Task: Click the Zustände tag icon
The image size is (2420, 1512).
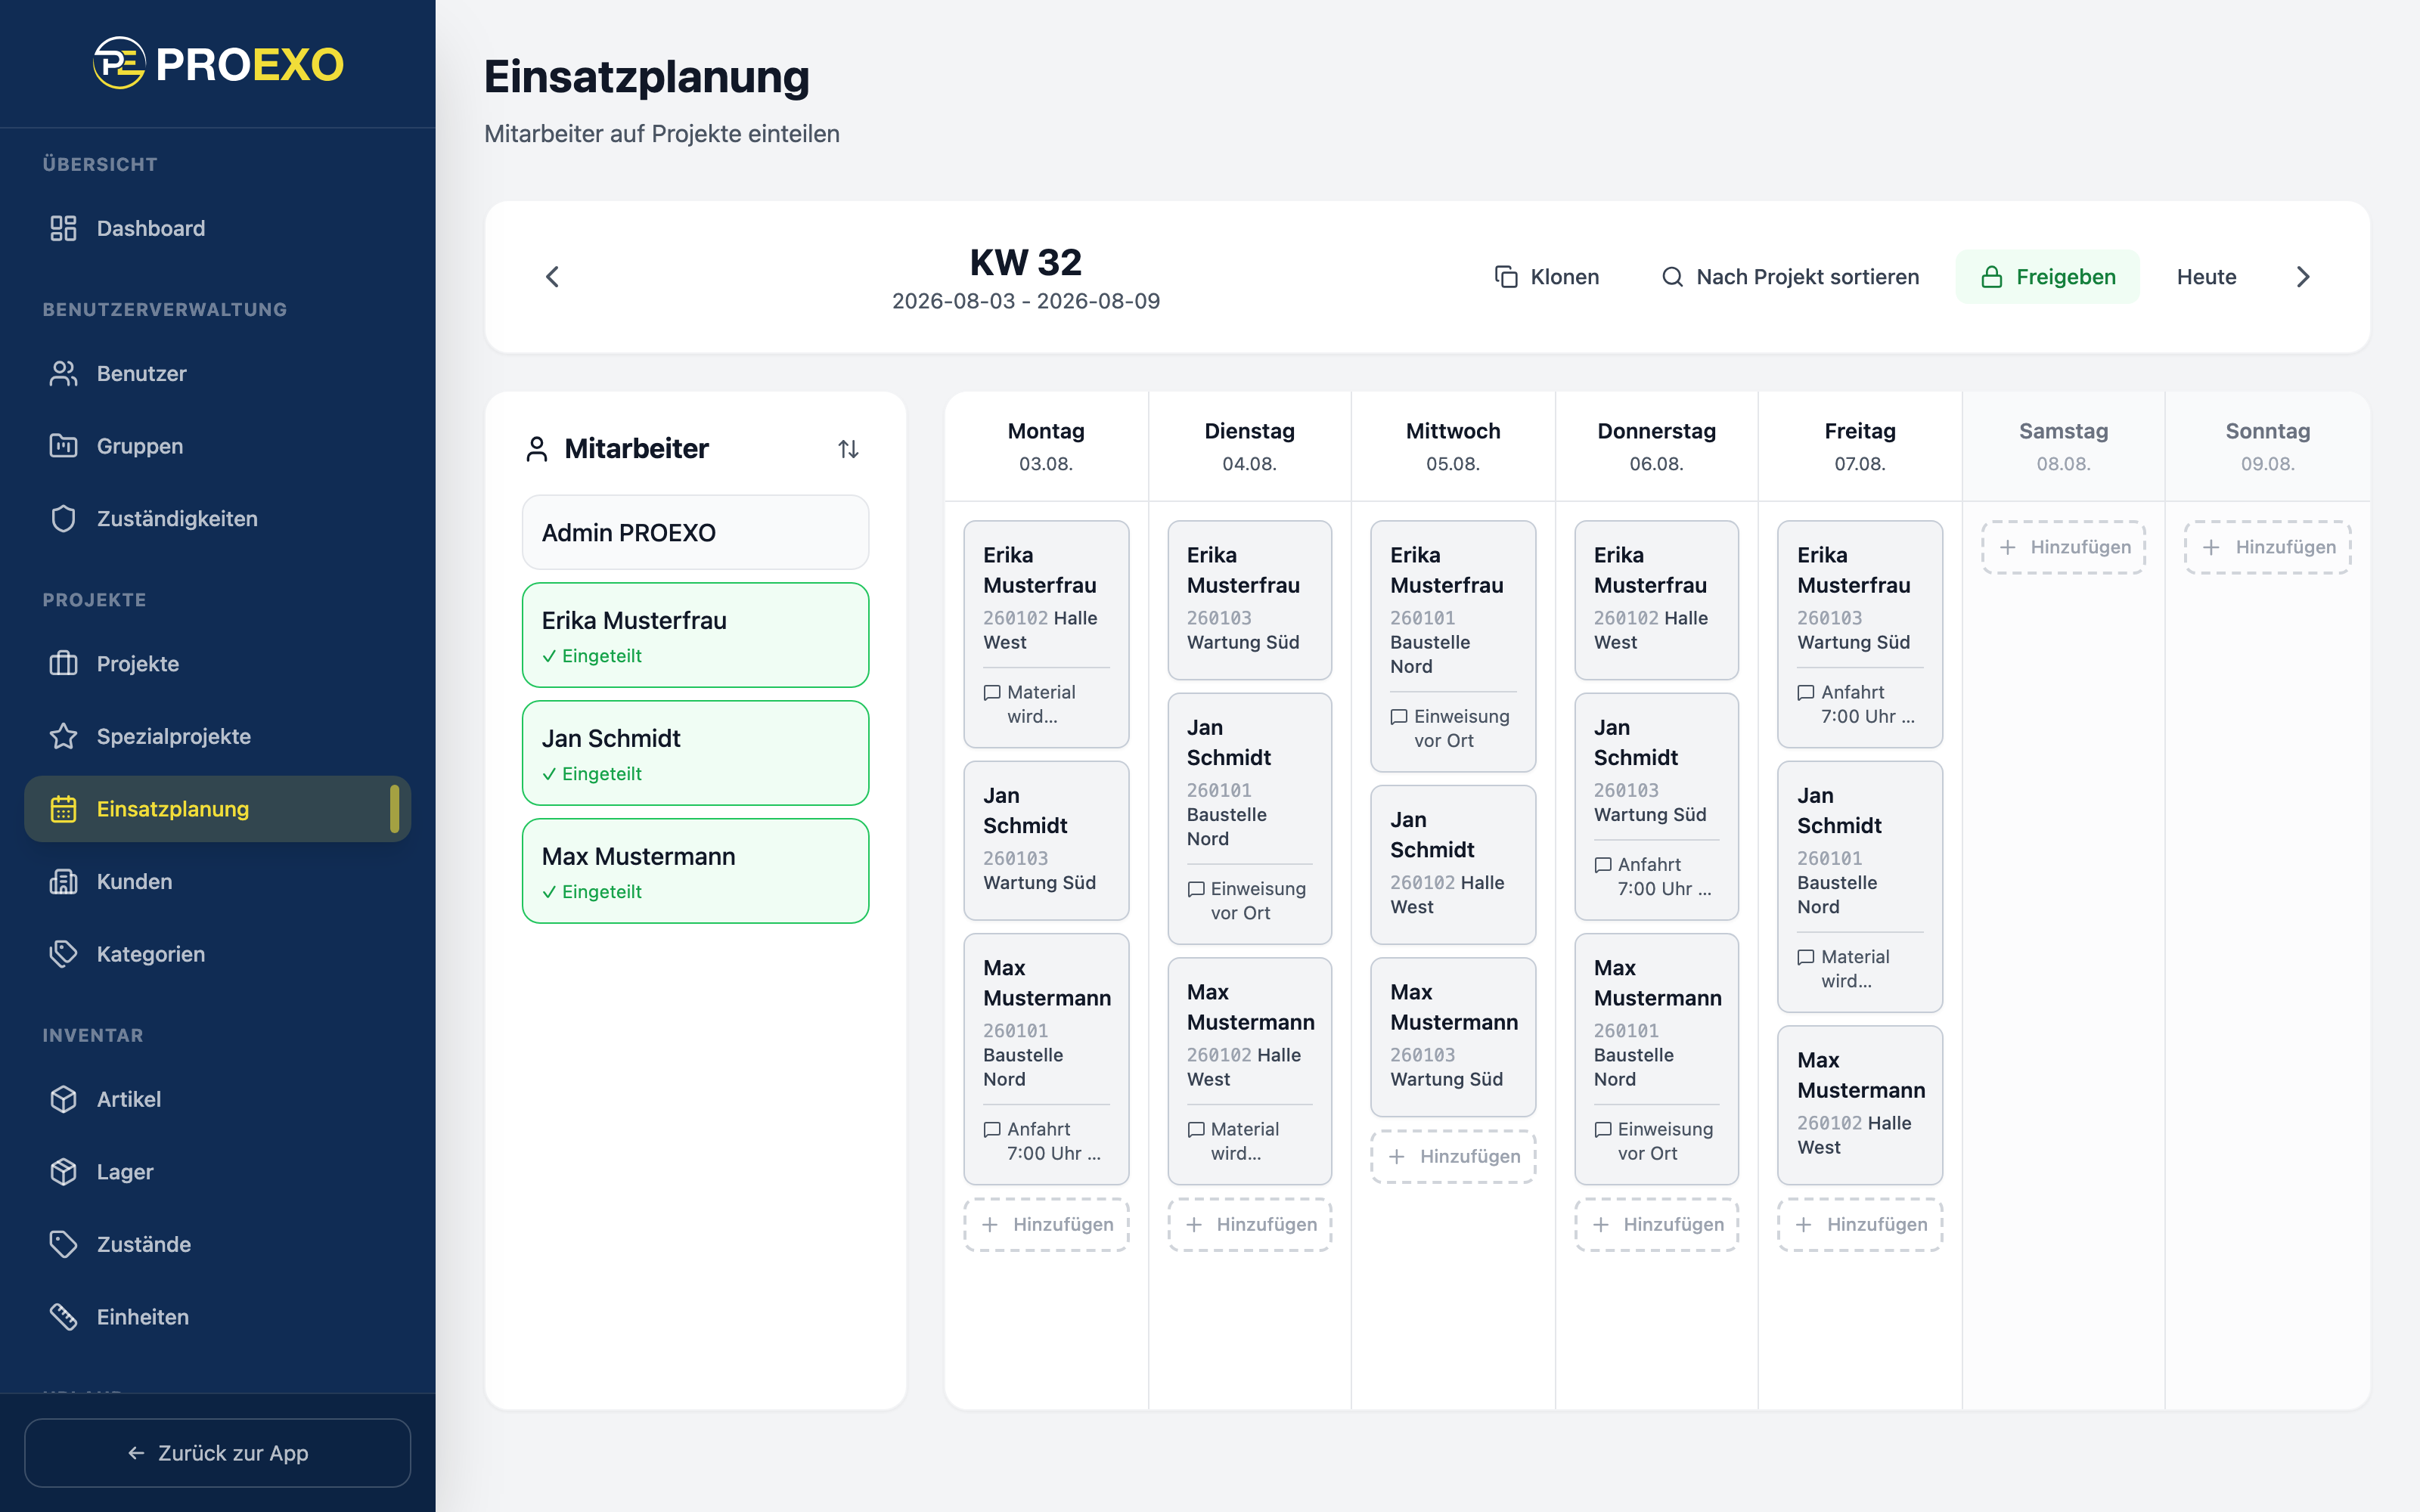Action: tap(63, 1244)
